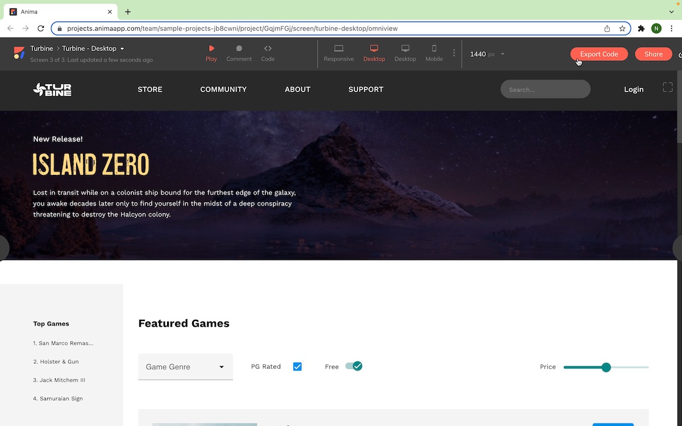Select the Mobile breakpoint icon

tap(434, 49)
